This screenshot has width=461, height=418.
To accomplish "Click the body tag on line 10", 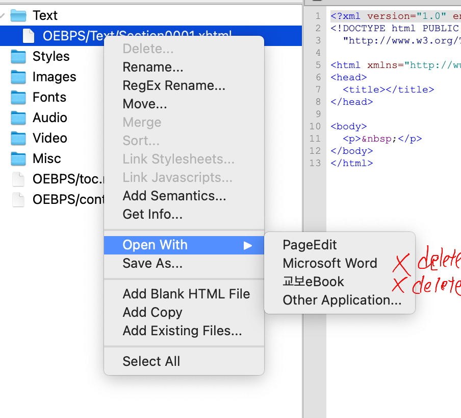I will [x=349, y=126].
